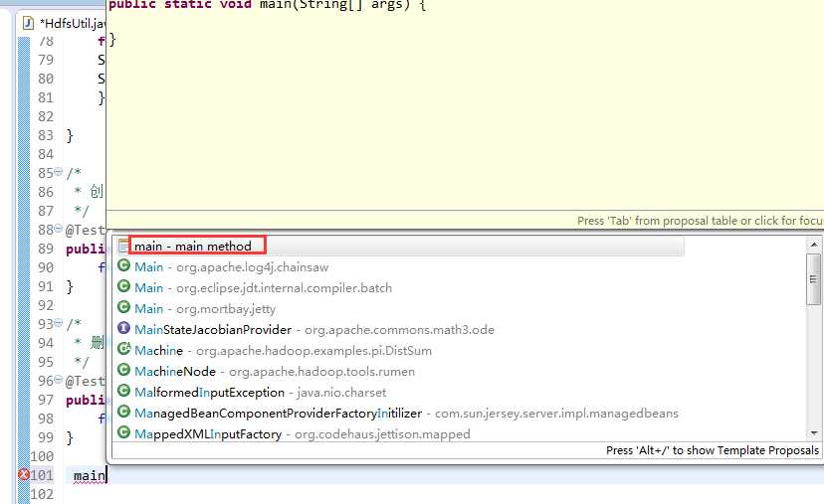Image resolution: width=824 pixels, height=504 pixels.
Task: Click Java file icon on HdfsUtil tab
Action: point(29,23)
